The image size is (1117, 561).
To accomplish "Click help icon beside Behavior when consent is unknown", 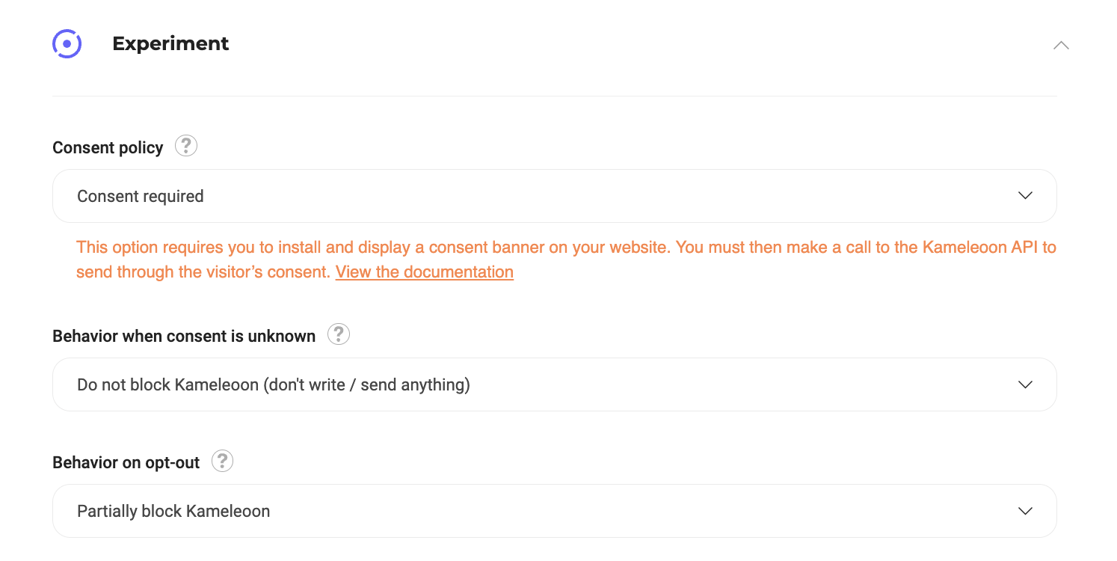I will click(x=339, y=334).
